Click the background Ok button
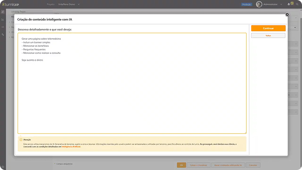Screen dimensions: 302x170 (181, 165)
